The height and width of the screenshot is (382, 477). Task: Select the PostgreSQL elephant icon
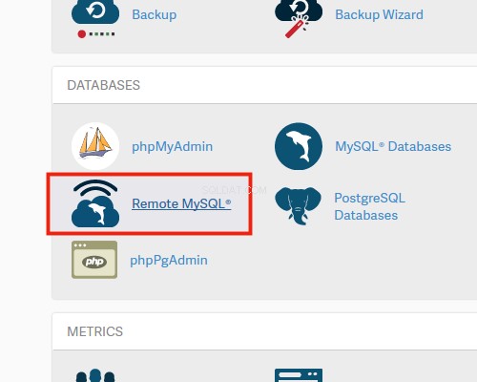pos(299,206)
